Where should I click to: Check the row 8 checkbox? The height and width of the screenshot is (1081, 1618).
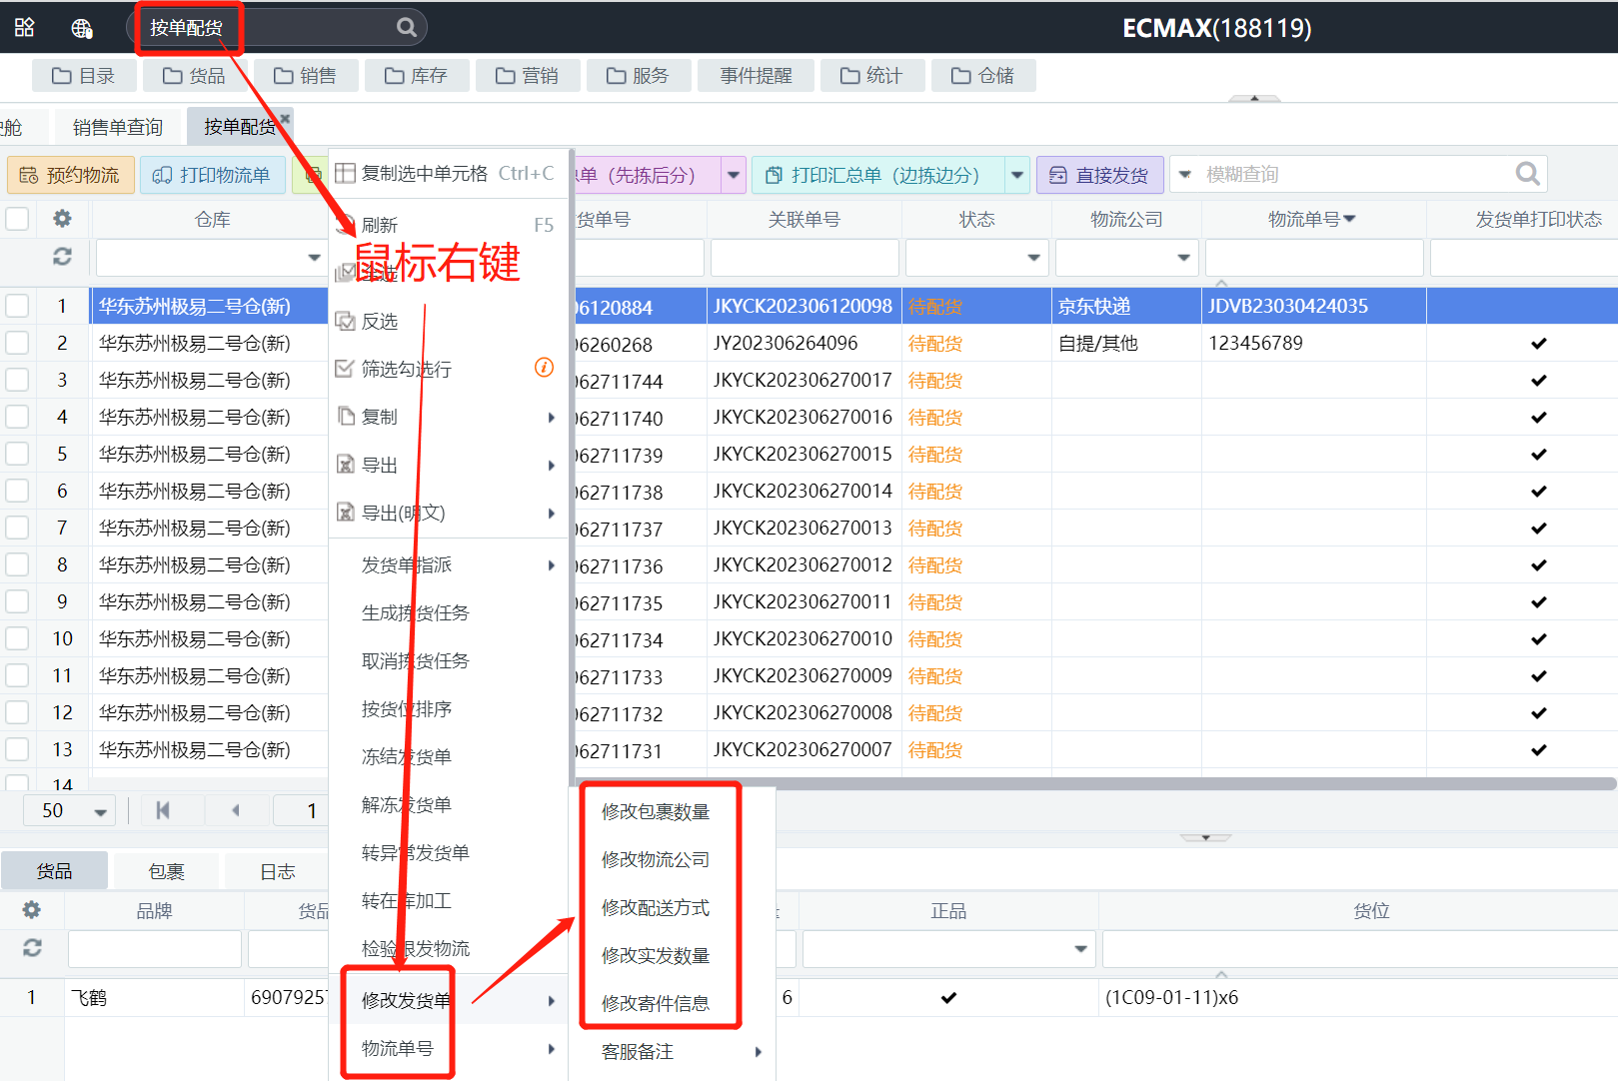(x=17, y=564)
